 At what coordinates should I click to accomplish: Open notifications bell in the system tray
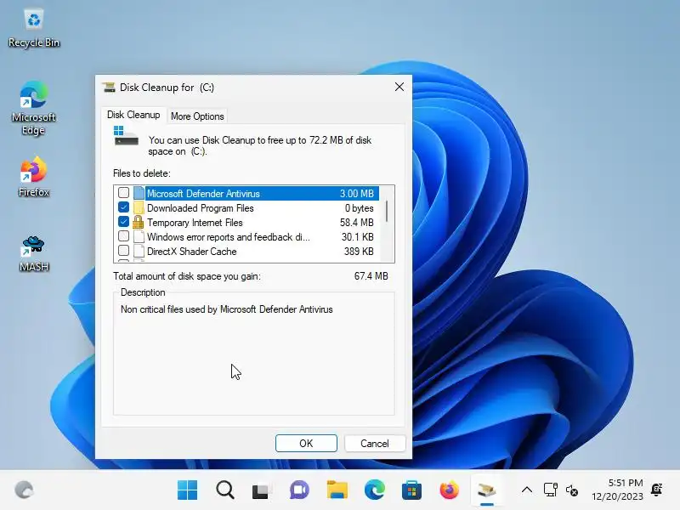(656, 490)
